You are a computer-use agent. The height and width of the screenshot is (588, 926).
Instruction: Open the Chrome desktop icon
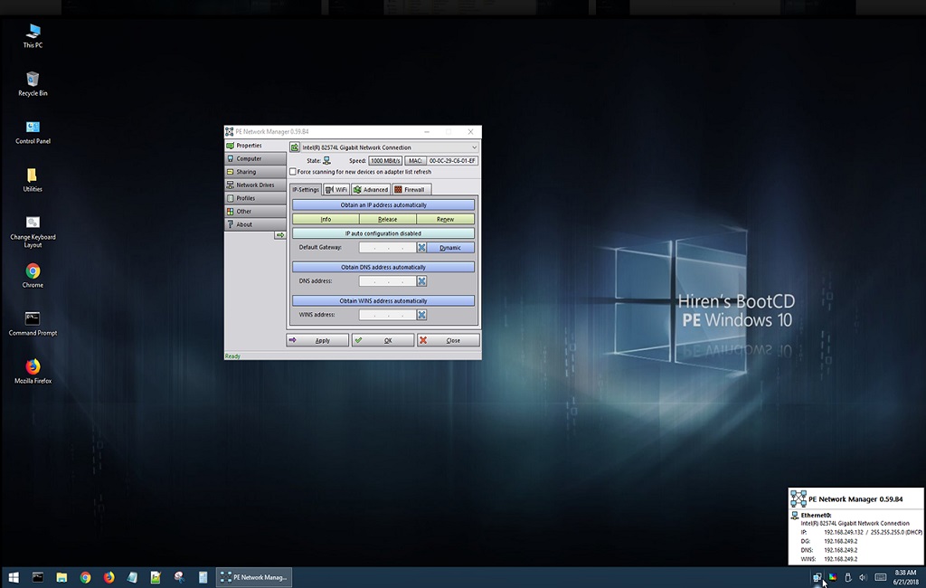coord(33,276)
